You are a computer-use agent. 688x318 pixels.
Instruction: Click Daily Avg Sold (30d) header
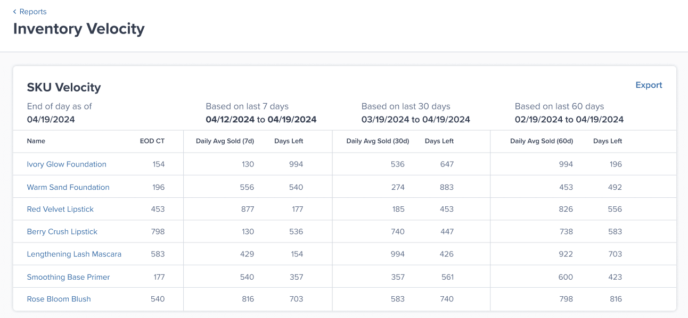378,141
